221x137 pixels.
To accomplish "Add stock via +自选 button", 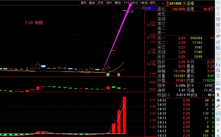I will click(144, 3).
